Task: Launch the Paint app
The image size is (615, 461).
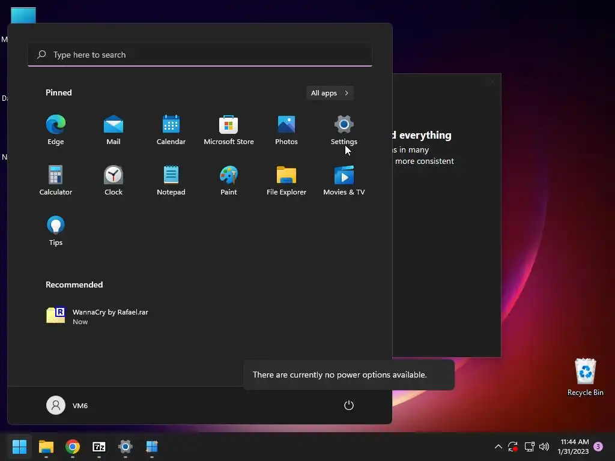Action: [x=229, y=180]
